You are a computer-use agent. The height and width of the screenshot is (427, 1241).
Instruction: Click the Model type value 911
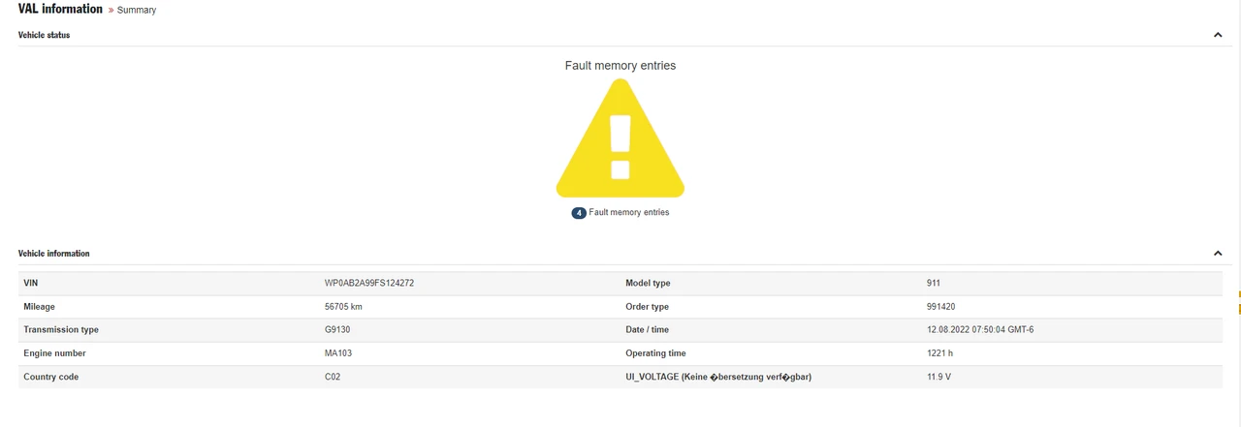coord(934,284)
